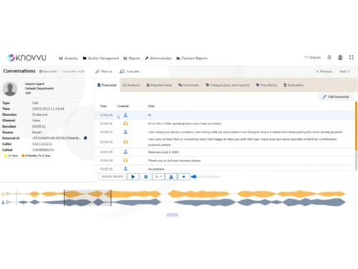Image resolution: width=358 pixels, height=269 pixels.
Task: Switch to the Transfer(s) tab
Action: tap(266, 85)
